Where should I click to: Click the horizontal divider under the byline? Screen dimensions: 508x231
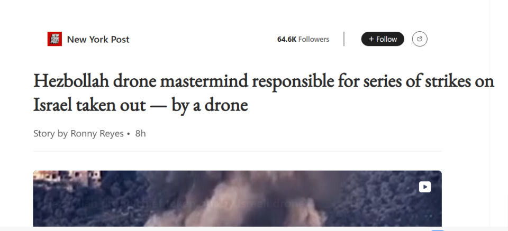click(237, 151)
